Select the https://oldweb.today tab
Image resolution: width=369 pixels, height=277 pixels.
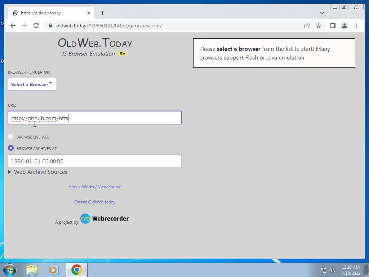[x=51, y=13]
